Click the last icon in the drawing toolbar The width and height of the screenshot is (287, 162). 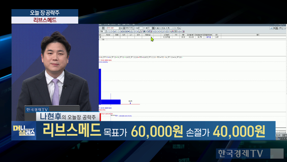pos(184,31)
